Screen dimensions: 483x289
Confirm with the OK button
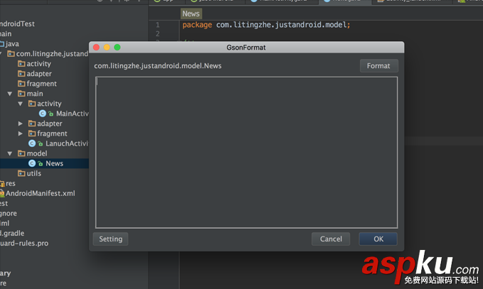click(x=378, y=239)
